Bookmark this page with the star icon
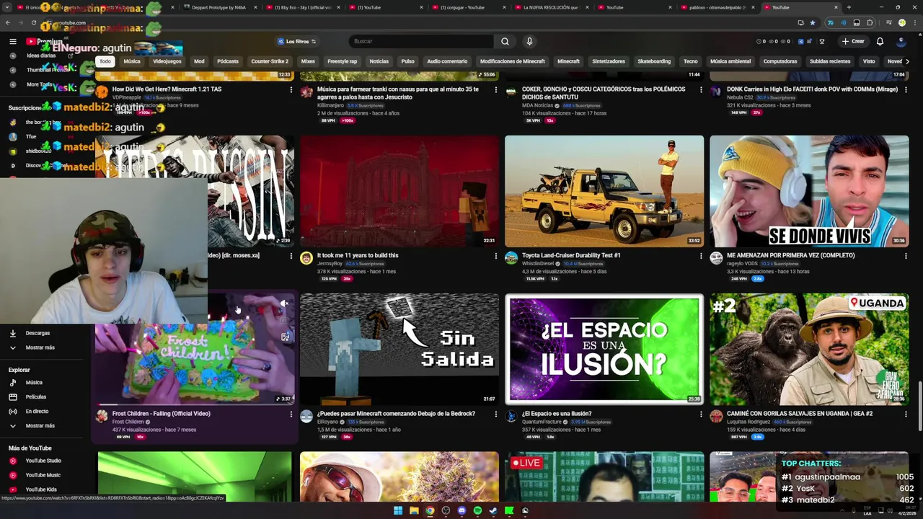 click(x=813, y=22)
